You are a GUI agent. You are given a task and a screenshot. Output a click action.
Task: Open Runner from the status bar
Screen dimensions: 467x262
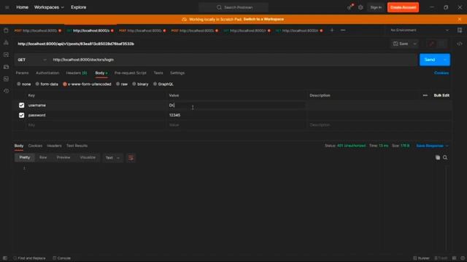coord(421,258)
